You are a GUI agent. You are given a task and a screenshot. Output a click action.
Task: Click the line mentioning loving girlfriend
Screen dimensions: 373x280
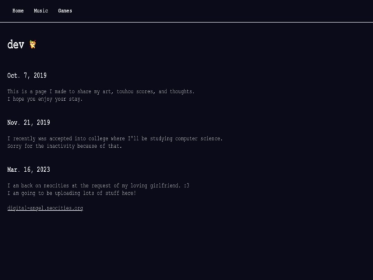[98, 185]
